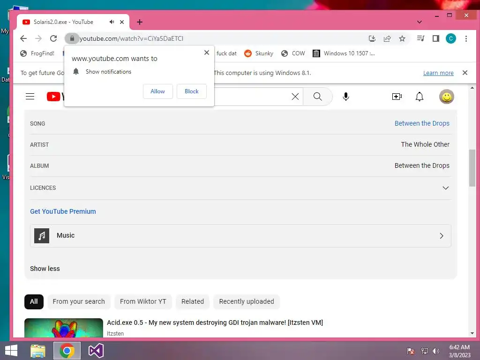Go back to the previous page
Screen dimensions: 480x360
pyautogui.click(x=23, y=38)
